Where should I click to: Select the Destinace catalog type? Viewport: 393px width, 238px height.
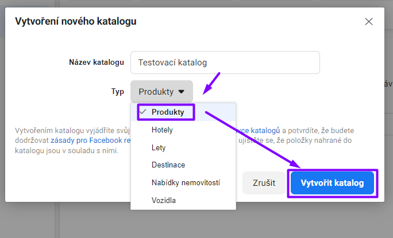(168, 165)
